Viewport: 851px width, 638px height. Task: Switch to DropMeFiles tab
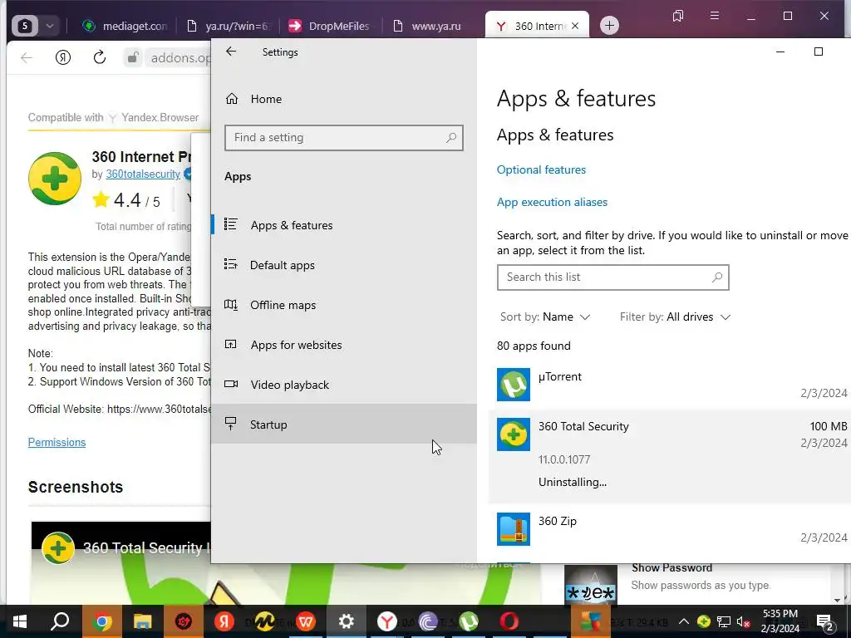point(330,26)
